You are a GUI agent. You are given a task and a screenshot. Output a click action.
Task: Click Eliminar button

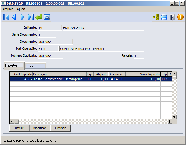click(60, 128)
